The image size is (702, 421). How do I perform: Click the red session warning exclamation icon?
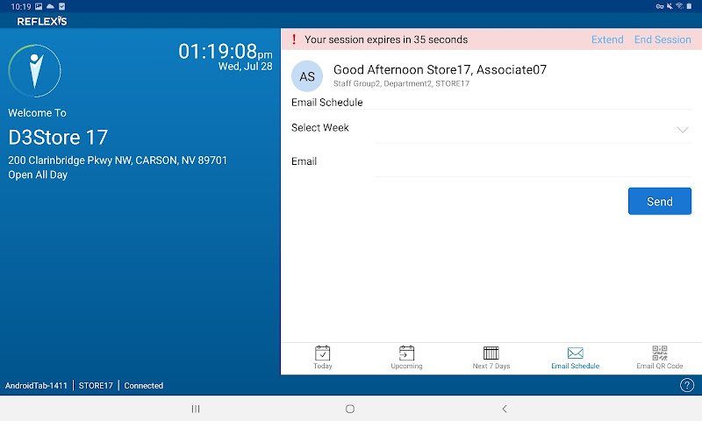(x=294, y=39)
